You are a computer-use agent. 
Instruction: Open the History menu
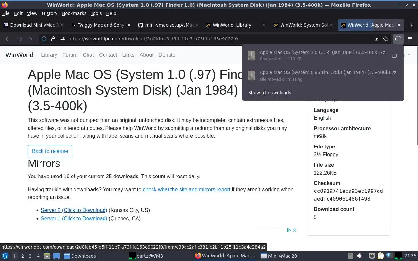[x=50, y=13]
